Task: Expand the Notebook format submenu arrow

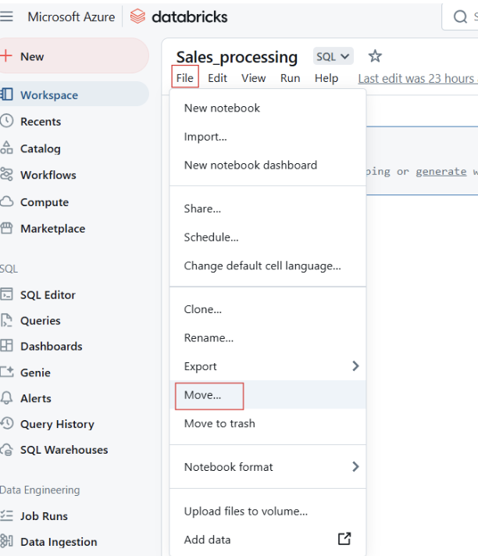Action: click(x=355, y=467)
